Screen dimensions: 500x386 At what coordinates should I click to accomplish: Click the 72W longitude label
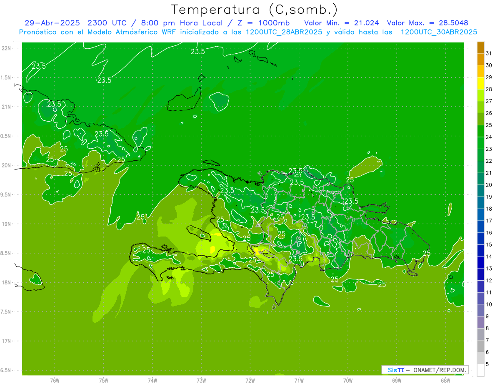(250, 381)
